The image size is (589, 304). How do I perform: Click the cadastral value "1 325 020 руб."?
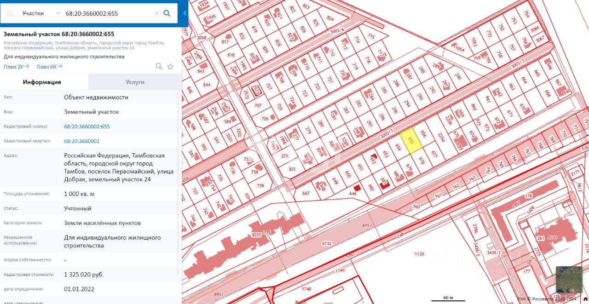pos(84,275)
